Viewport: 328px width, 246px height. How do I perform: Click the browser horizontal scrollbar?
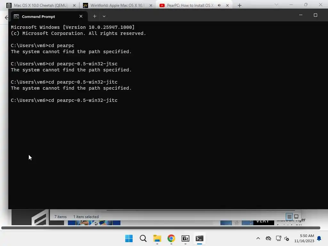click(x=161, y=228)
